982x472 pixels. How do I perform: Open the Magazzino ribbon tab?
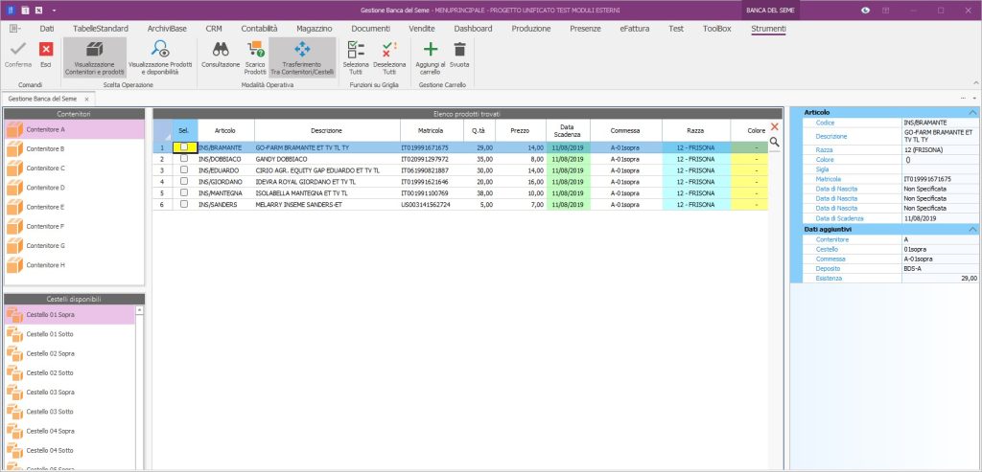(315, 29)
